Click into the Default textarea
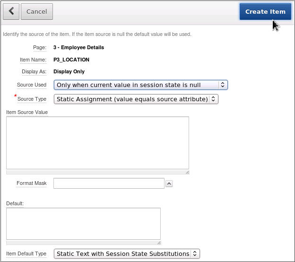 tap(83, 223)
